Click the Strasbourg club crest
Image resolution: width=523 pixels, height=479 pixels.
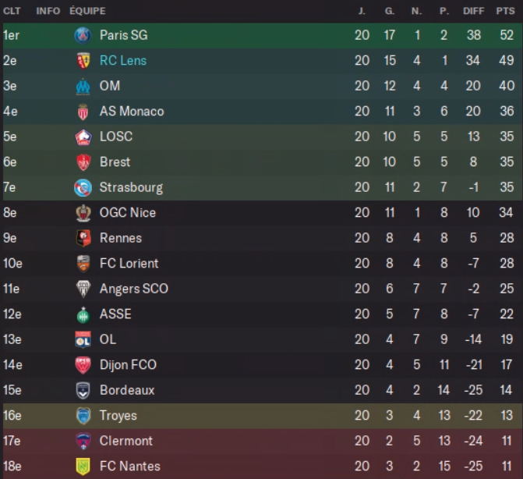(83, 187)
